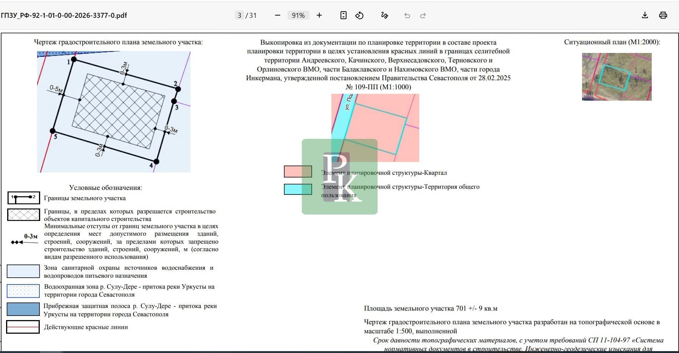Viewport: 679px width, 353px height.
Task: Click heading Чертеж градостроительного плана земельного участка
Action: [119, 42]
